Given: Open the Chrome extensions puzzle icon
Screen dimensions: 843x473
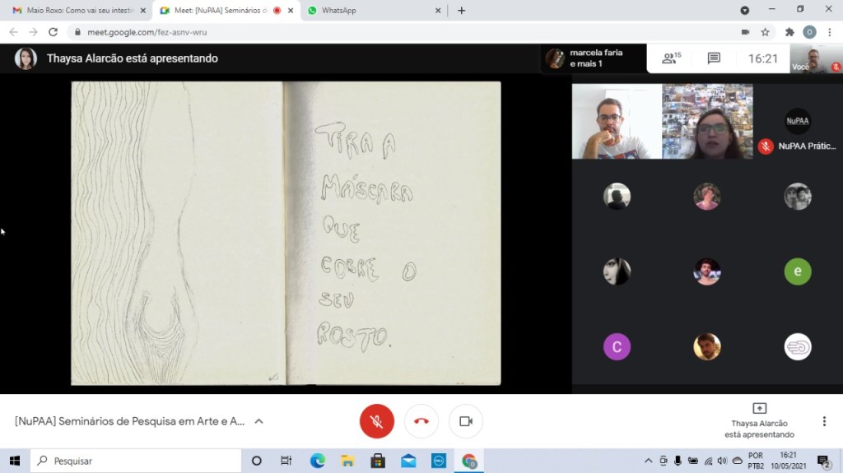Looking at the screenshot, I should [x=789, y=32].
